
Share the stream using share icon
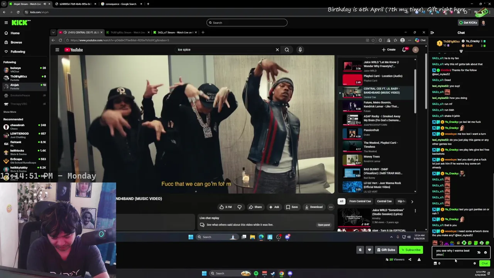pyautogui.click(x=410, y=260)
